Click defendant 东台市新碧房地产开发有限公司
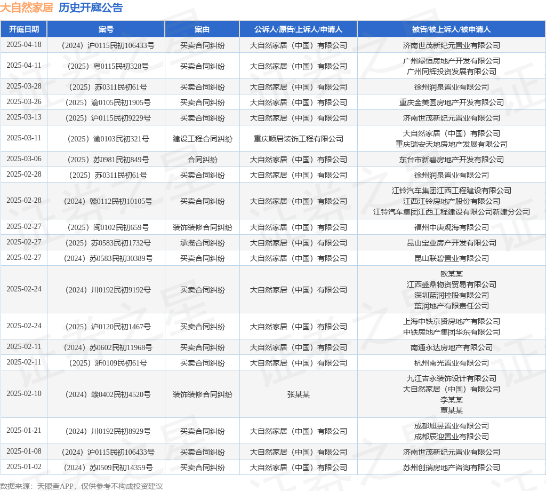 451,160
